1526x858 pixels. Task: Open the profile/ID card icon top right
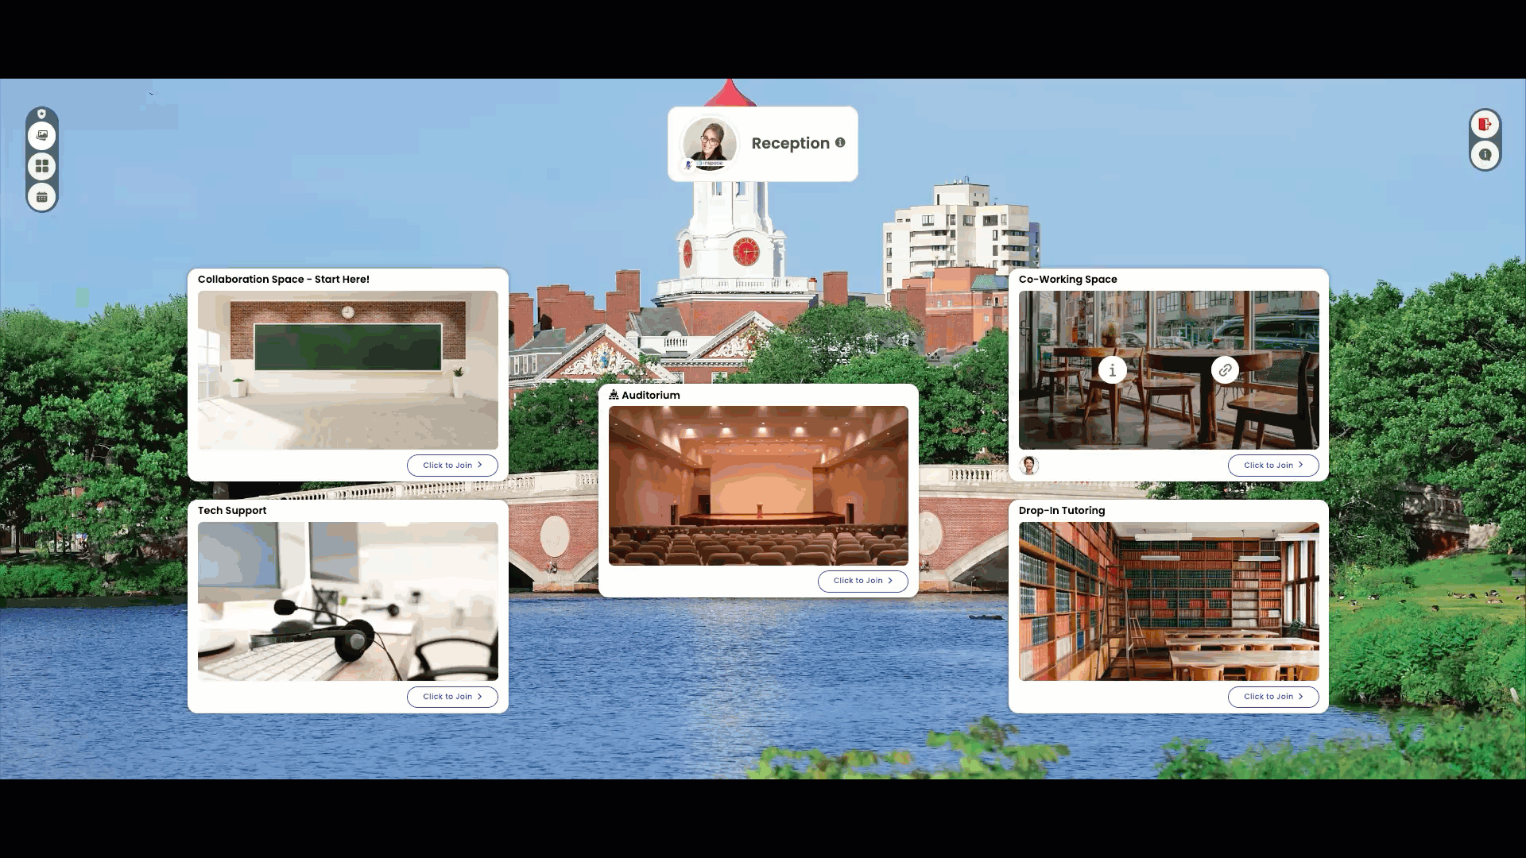click(x=1485, y=155)
